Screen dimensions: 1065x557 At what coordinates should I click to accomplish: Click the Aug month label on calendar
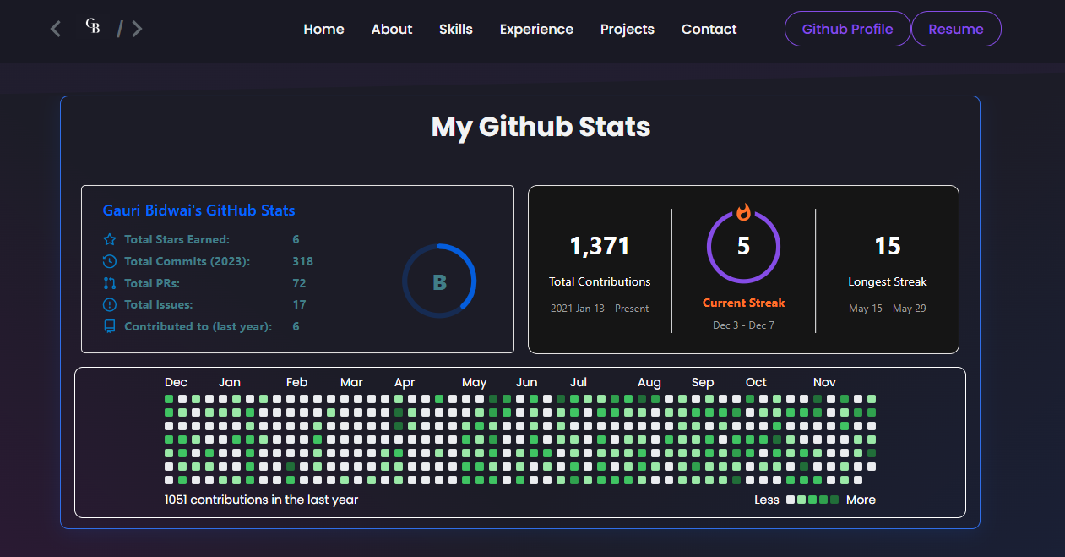click(x=649, y=382)
